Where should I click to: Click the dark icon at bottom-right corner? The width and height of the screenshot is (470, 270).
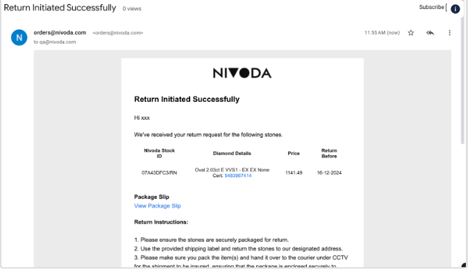[464, 265]
